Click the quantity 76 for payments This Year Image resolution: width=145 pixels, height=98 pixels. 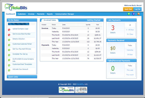[x=88, y=58]
